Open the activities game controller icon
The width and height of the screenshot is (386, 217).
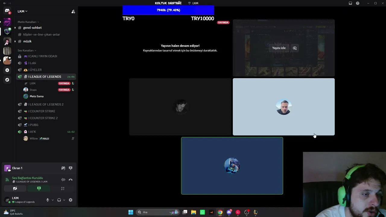coord(63,168)
